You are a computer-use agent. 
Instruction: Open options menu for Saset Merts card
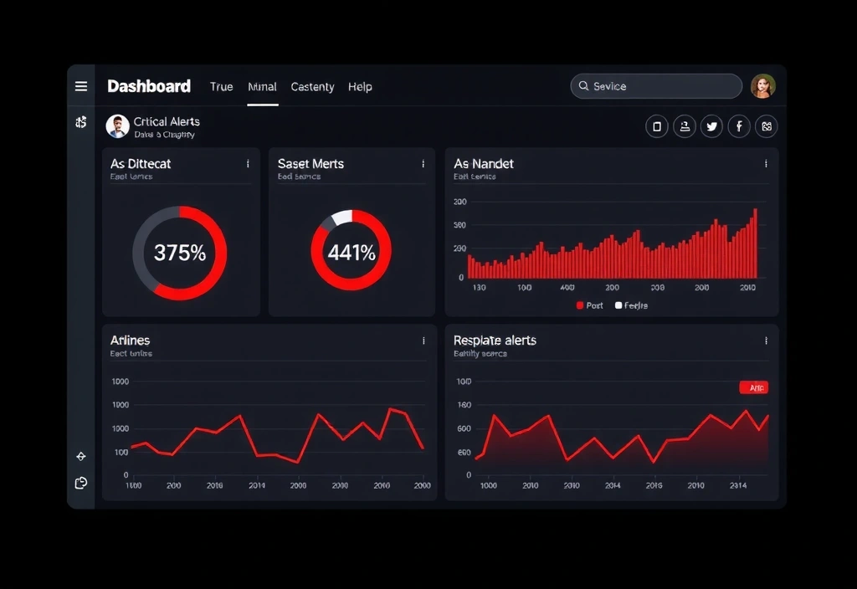(x=423, y=164)
